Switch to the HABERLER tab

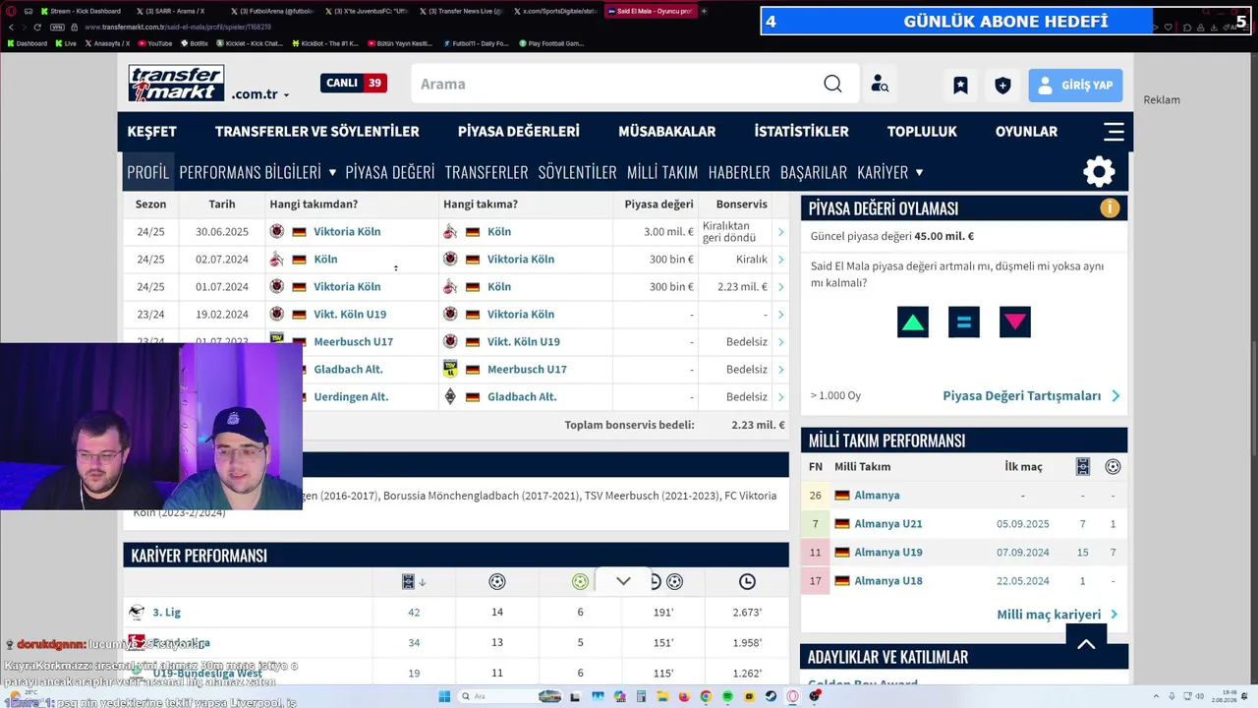pyautogui.click(x=739, y=172)
